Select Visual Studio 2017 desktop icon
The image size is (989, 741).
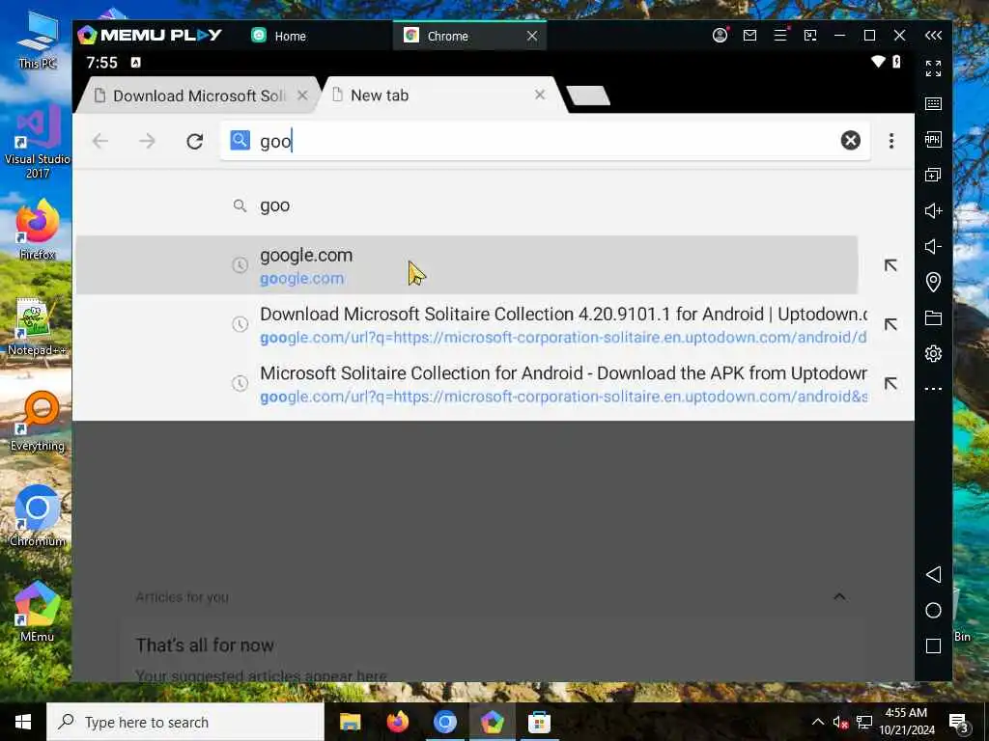coord(38,143)
